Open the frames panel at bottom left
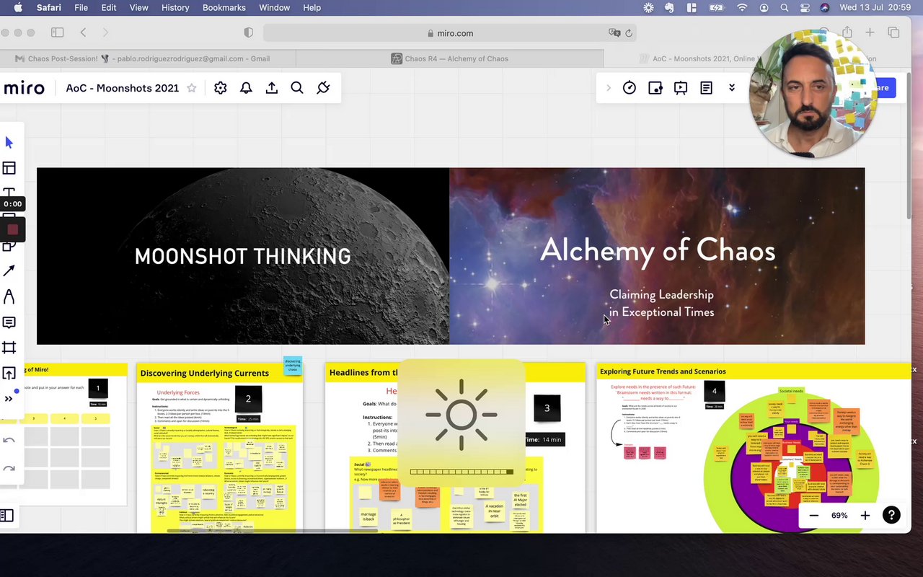The width and height of the screenshot is (923, 577). pyautogui.click(x=6, y=515)
